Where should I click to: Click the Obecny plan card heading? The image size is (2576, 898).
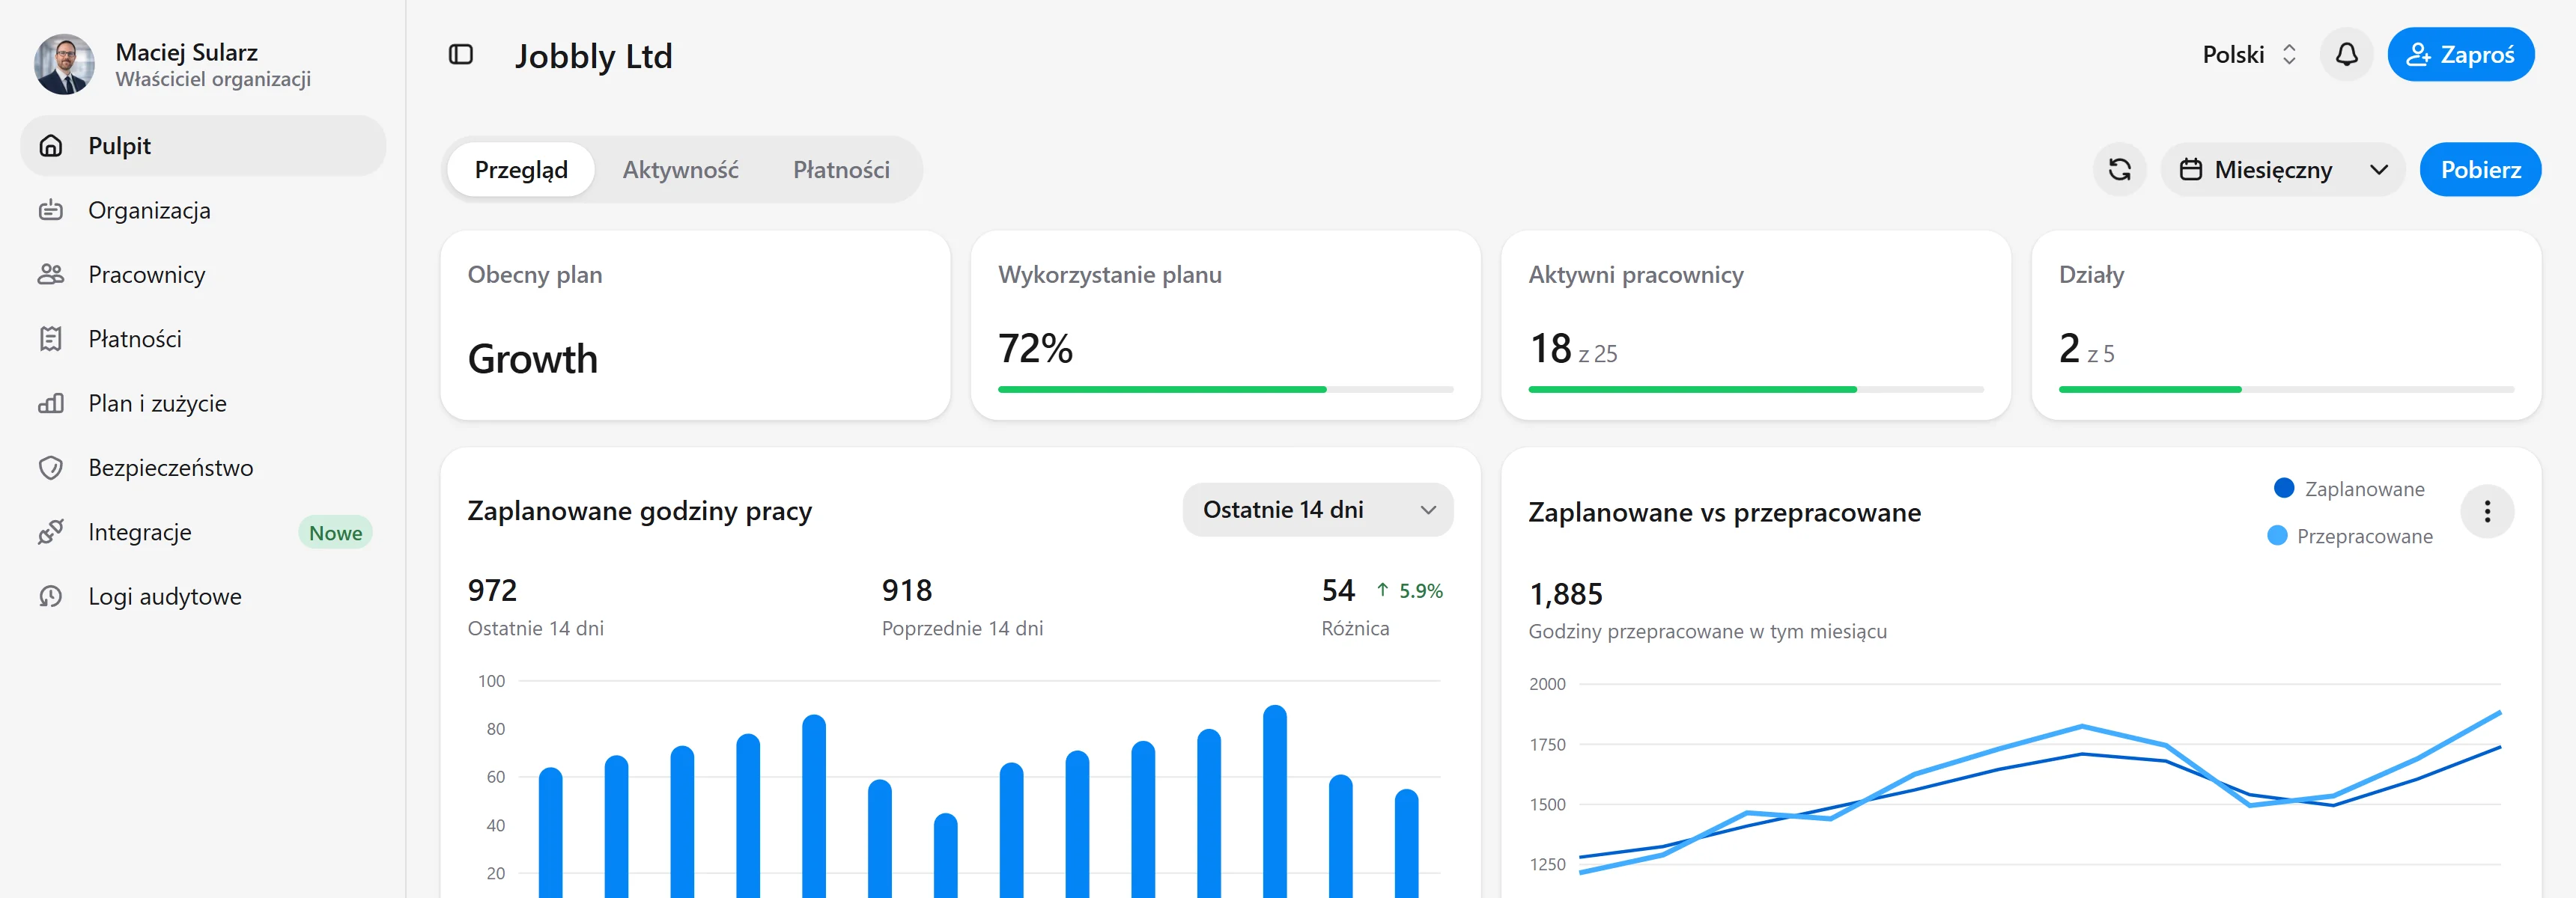click(535, 275)
